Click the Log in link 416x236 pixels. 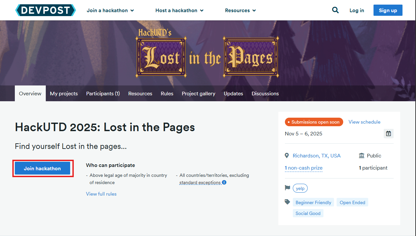pos(357,10)
